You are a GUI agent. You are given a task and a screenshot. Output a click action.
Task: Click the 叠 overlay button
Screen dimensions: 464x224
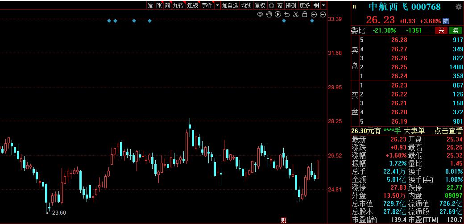point(271,5)
